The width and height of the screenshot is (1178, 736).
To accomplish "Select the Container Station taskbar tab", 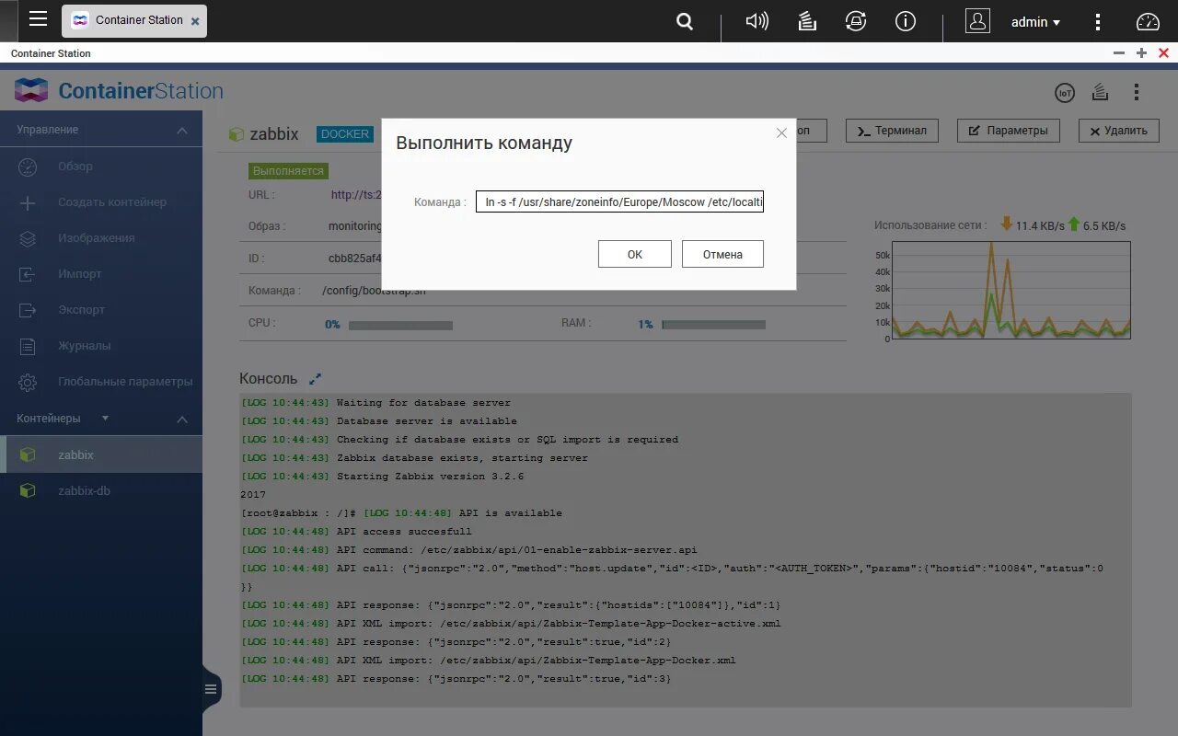I will point(134,20).
